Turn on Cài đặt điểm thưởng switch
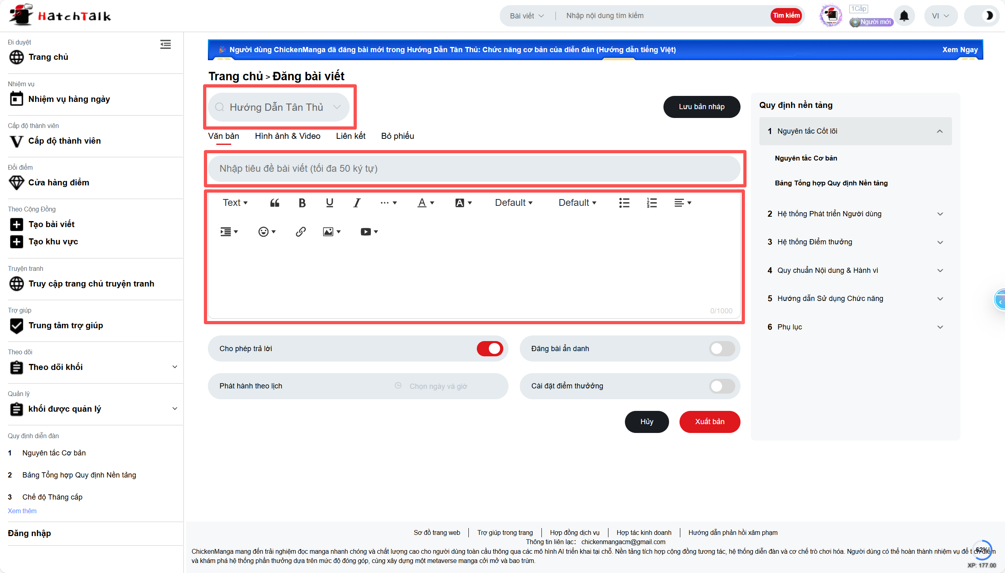The image size is (1005, 573). click(x=721, y=386)
